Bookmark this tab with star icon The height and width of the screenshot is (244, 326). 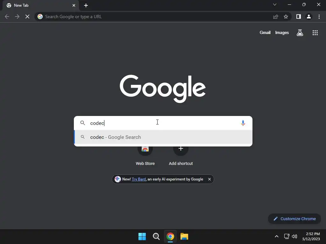286,17
